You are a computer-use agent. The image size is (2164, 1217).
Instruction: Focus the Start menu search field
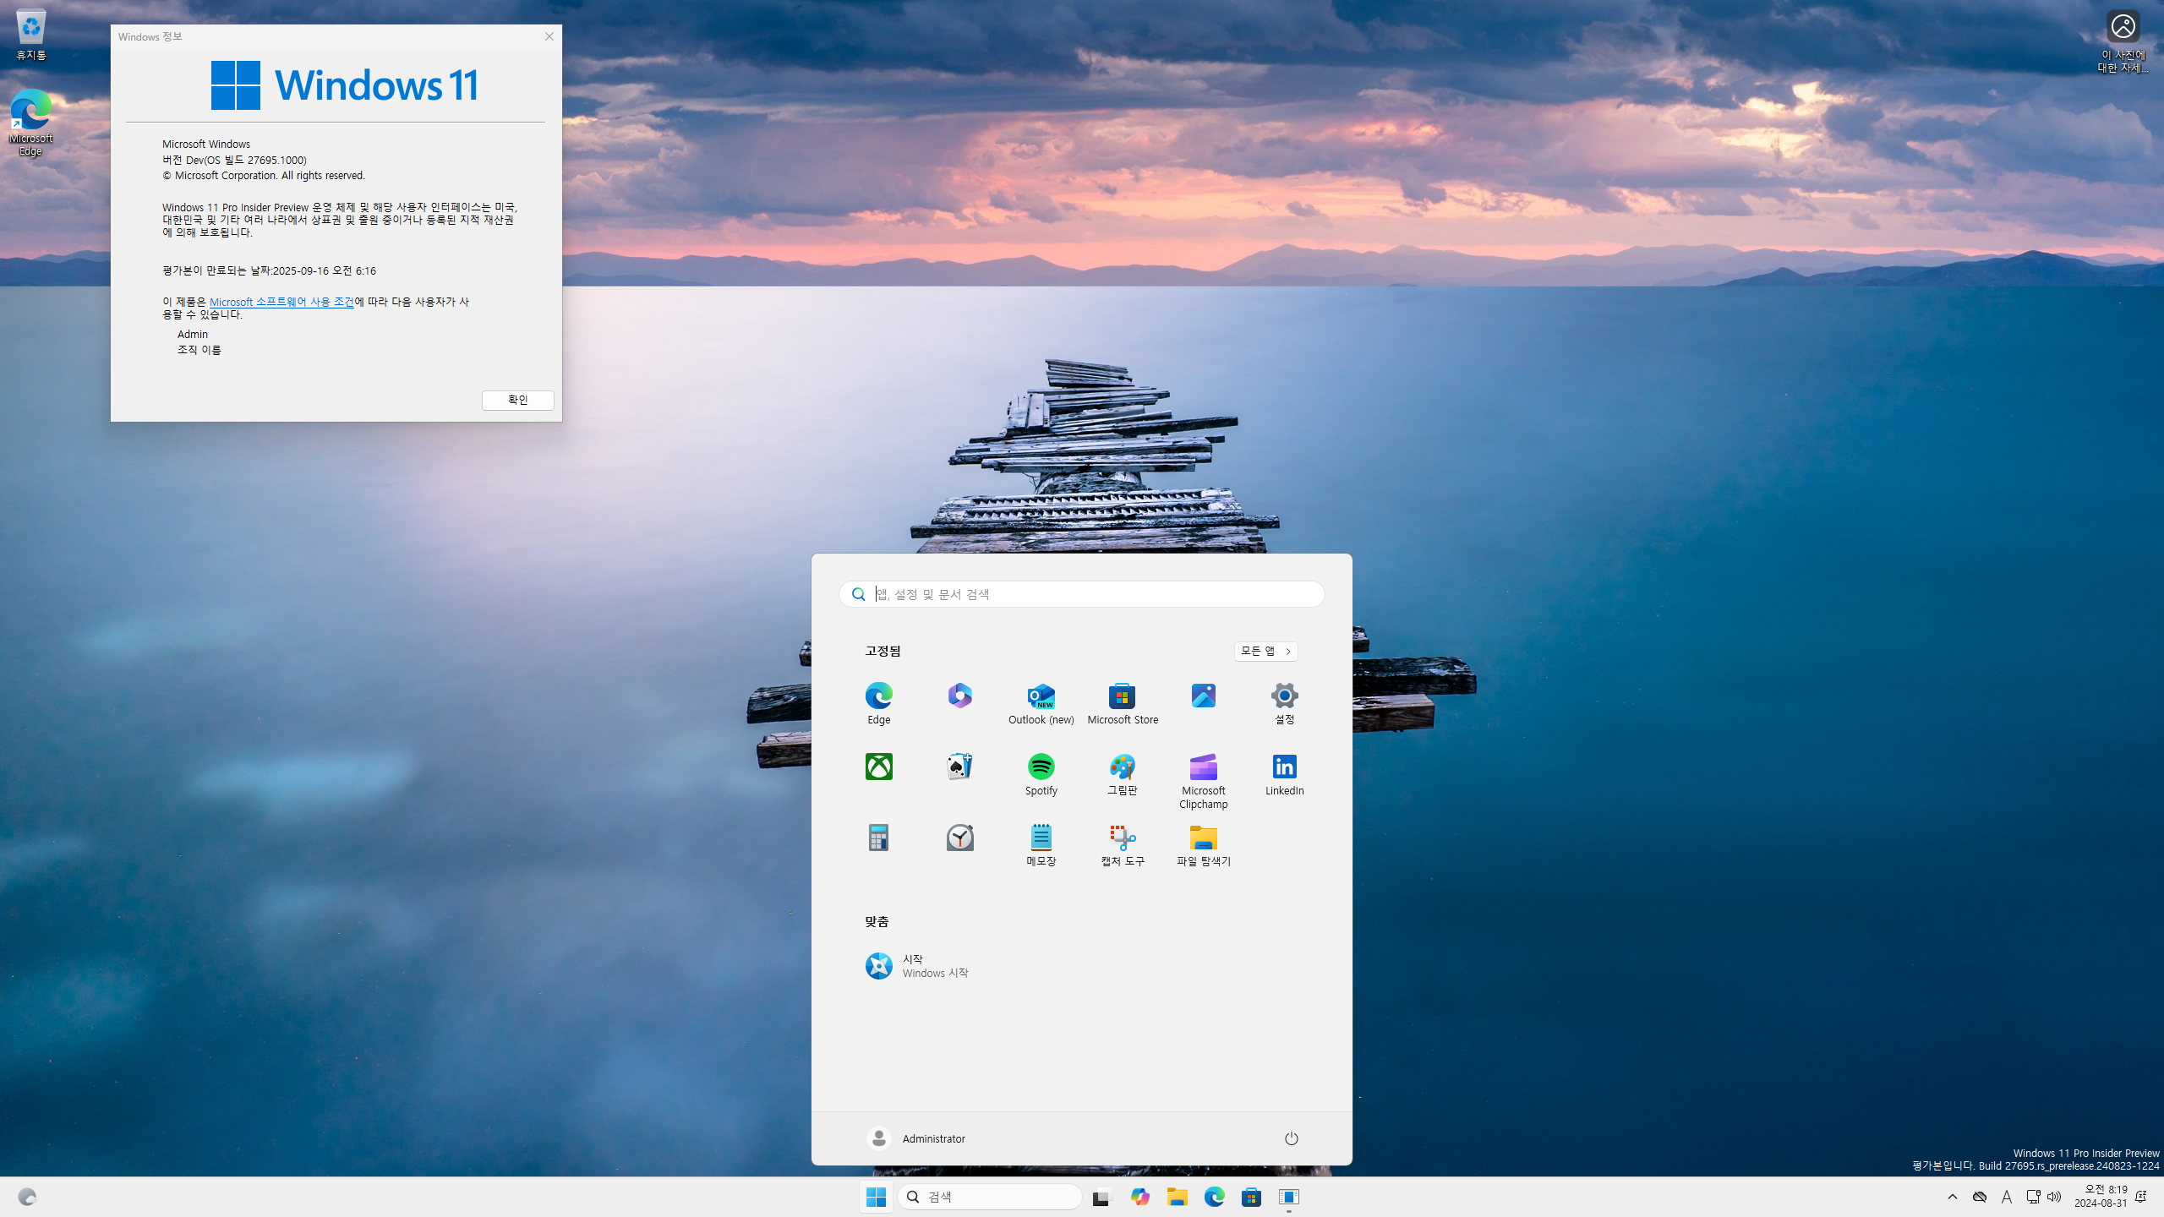1090,594
